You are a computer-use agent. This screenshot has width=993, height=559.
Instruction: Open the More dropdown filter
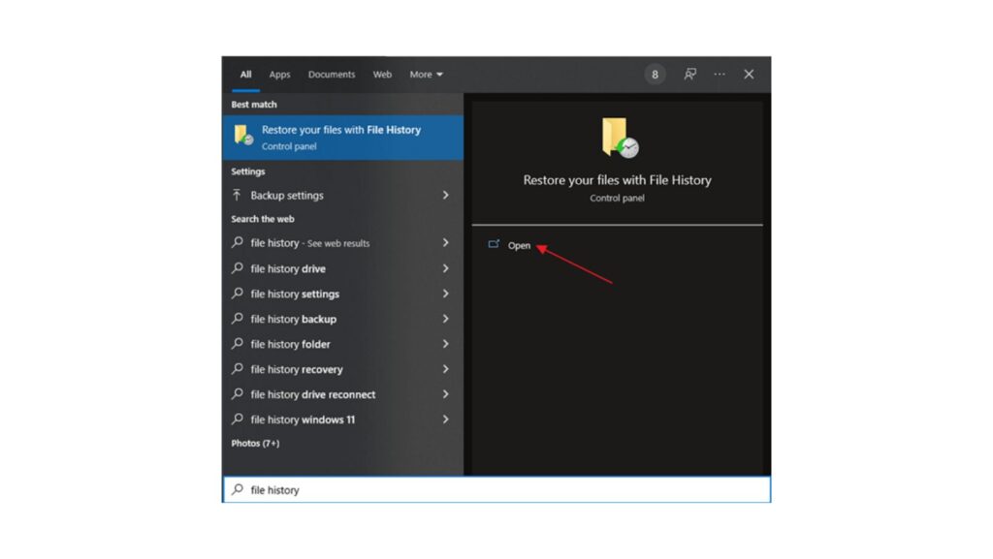tap(427, 75)
